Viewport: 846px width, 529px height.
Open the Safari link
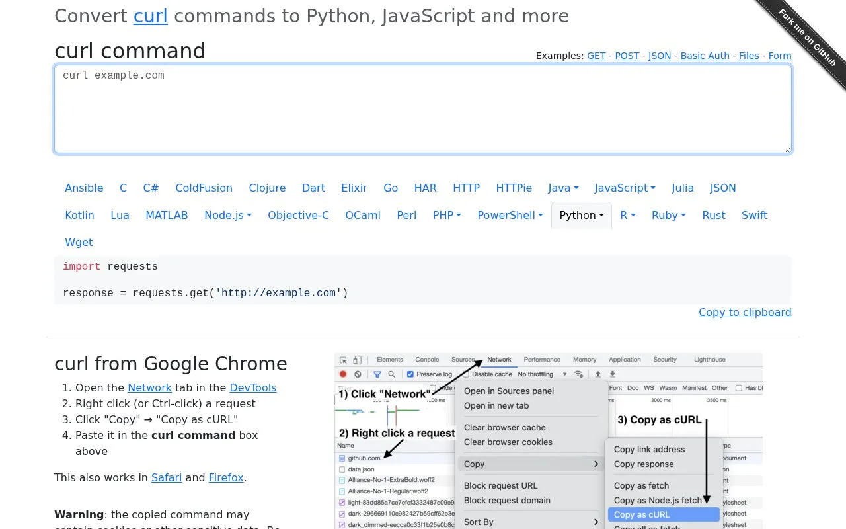[167, 477]
